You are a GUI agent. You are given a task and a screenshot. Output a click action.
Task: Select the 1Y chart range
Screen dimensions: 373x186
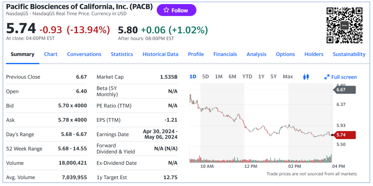click(261, 76)
